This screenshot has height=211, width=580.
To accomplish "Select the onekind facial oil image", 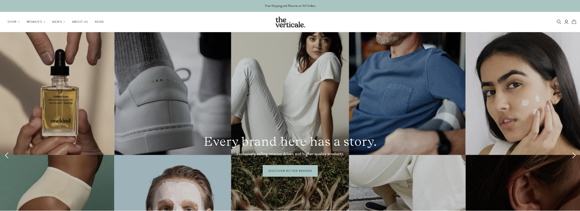I will coord(57,93).
